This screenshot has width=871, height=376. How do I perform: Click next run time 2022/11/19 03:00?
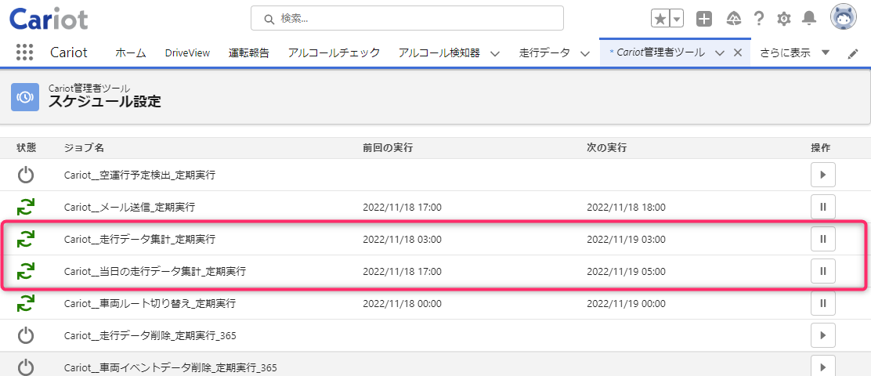pos(626,240)
